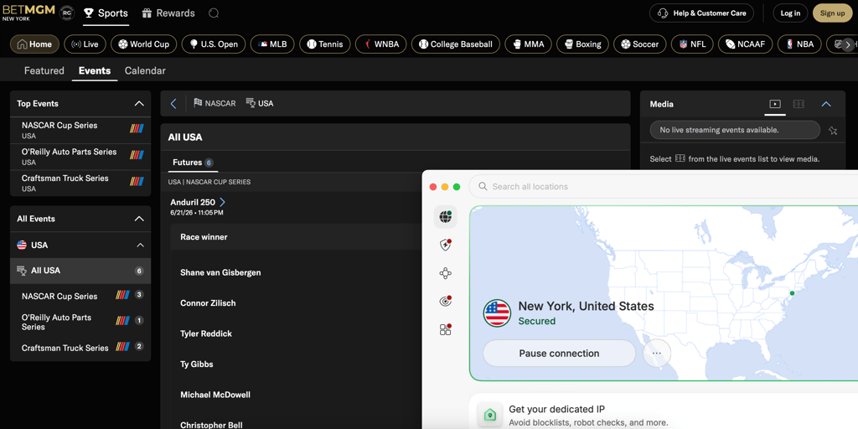Viewport: 858px width, 429px height.
Task: Select the Home sport pill
Action: [34, 44]
